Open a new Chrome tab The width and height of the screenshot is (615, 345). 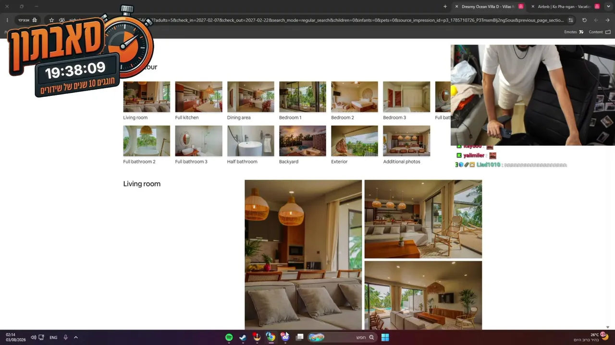click(445, 7)
